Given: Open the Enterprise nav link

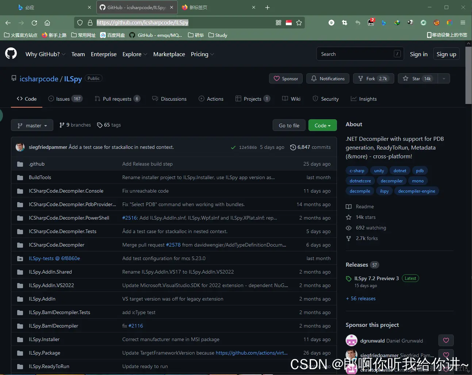Looking at the screenshot, I should click(x=104, y=54).
